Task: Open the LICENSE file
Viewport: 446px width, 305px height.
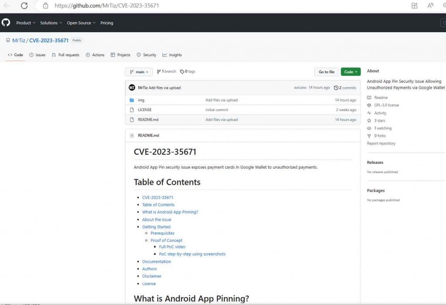Action: [145, 110]
